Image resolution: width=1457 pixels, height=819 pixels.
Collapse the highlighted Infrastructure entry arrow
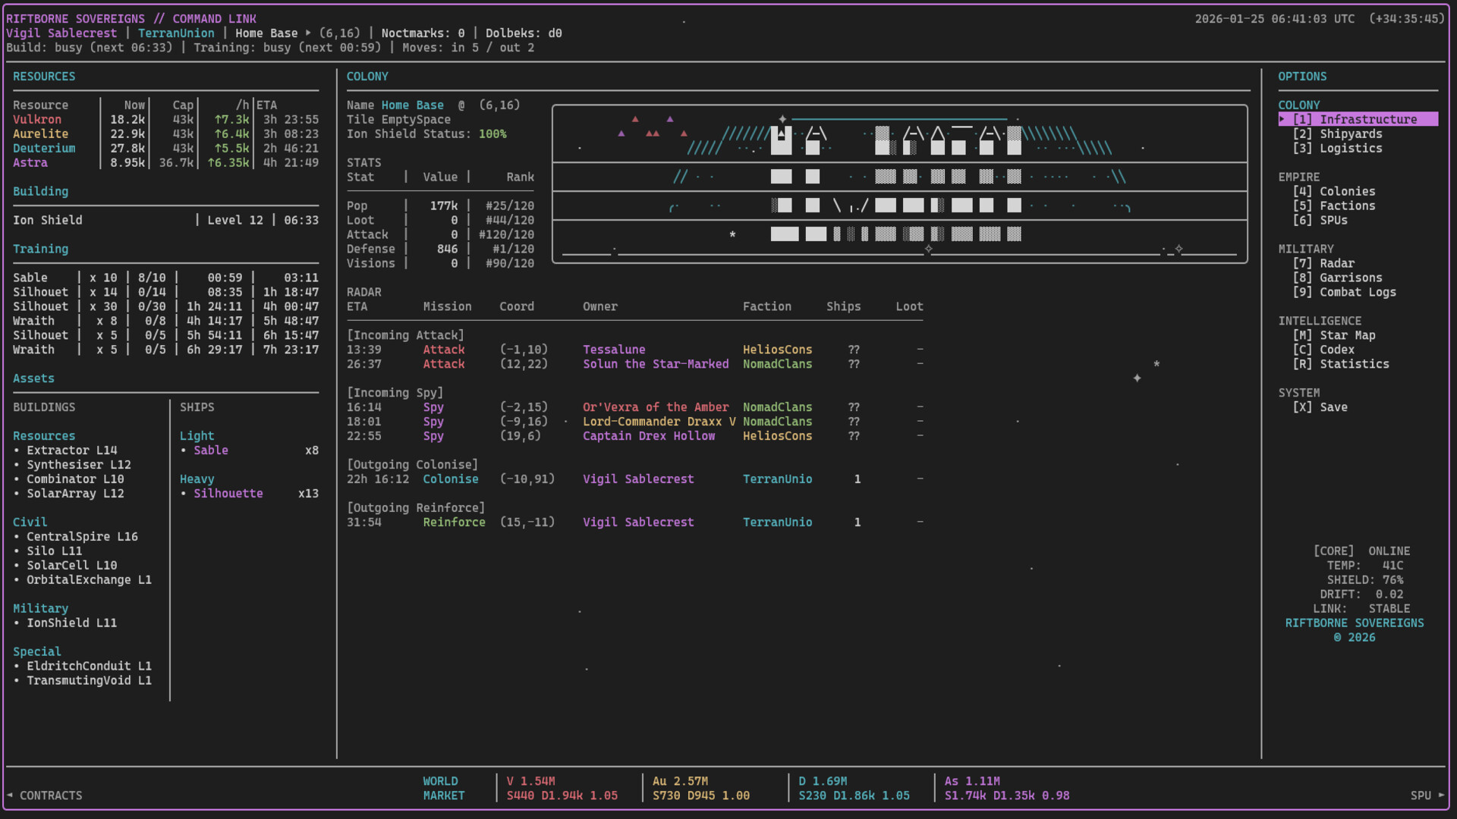1282,119
